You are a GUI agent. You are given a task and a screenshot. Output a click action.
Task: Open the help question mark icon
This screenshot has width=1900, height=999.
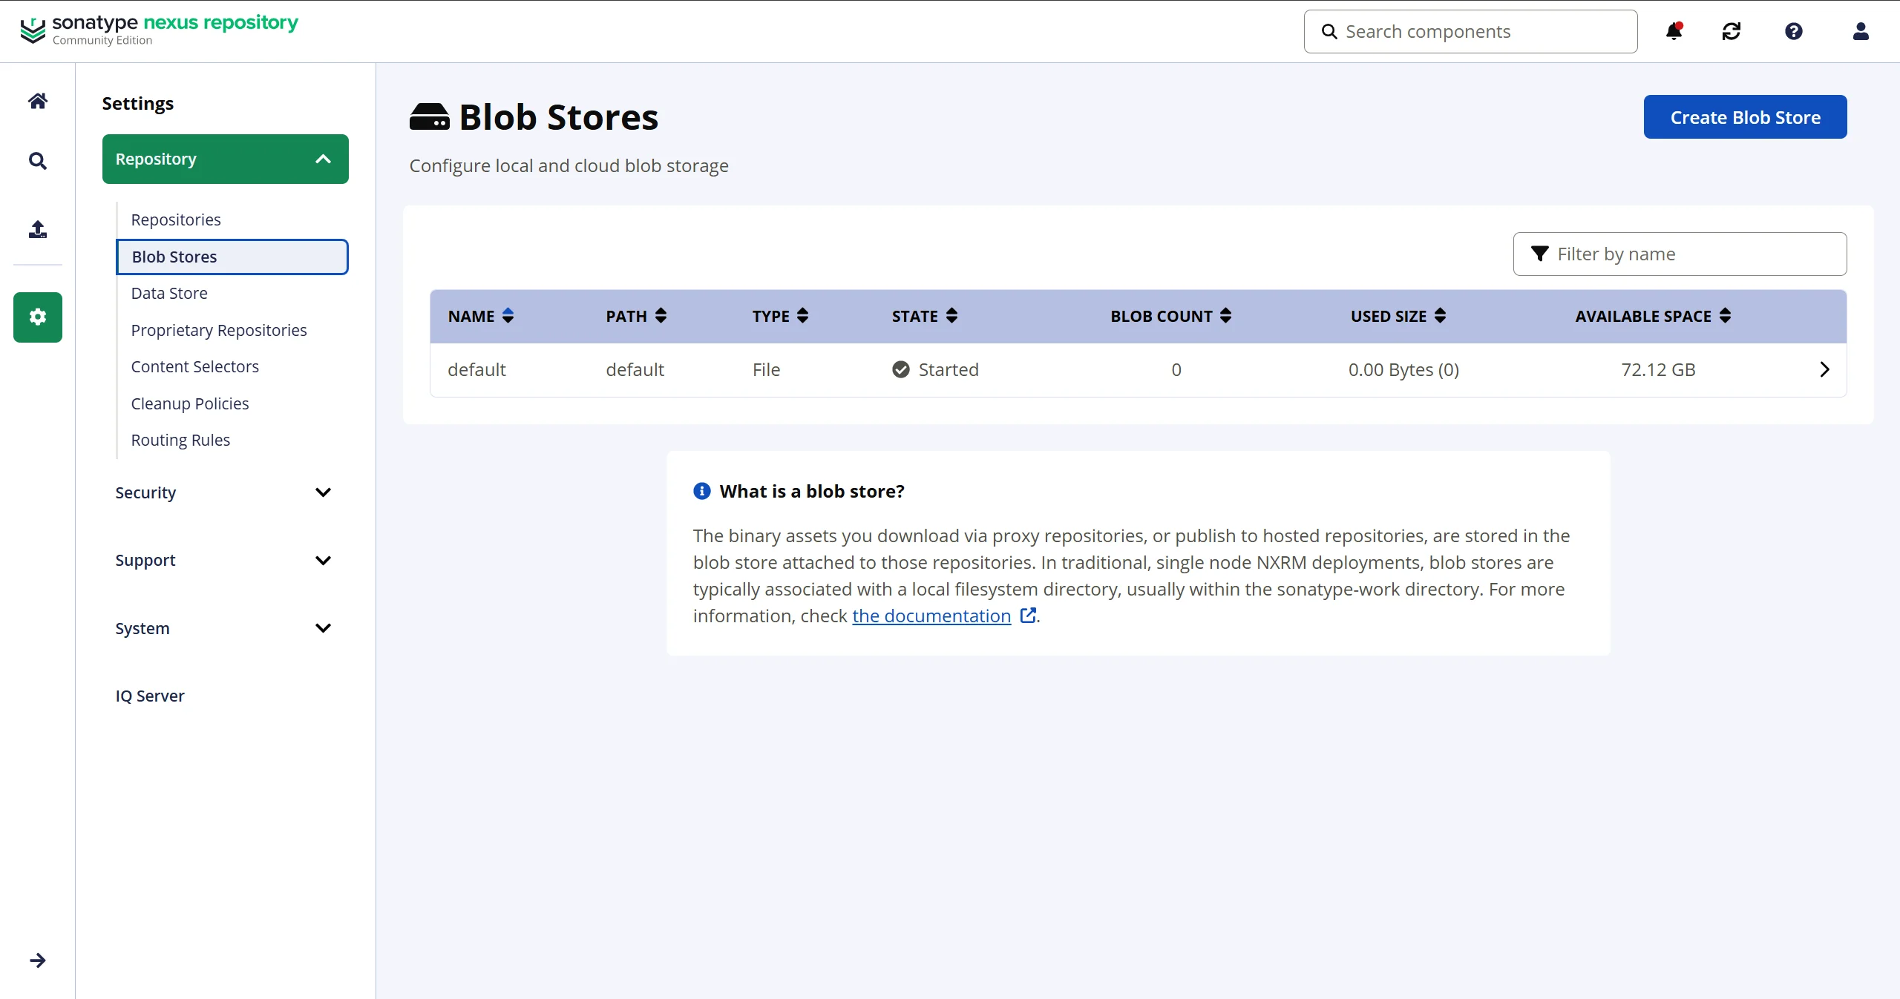1794,31
